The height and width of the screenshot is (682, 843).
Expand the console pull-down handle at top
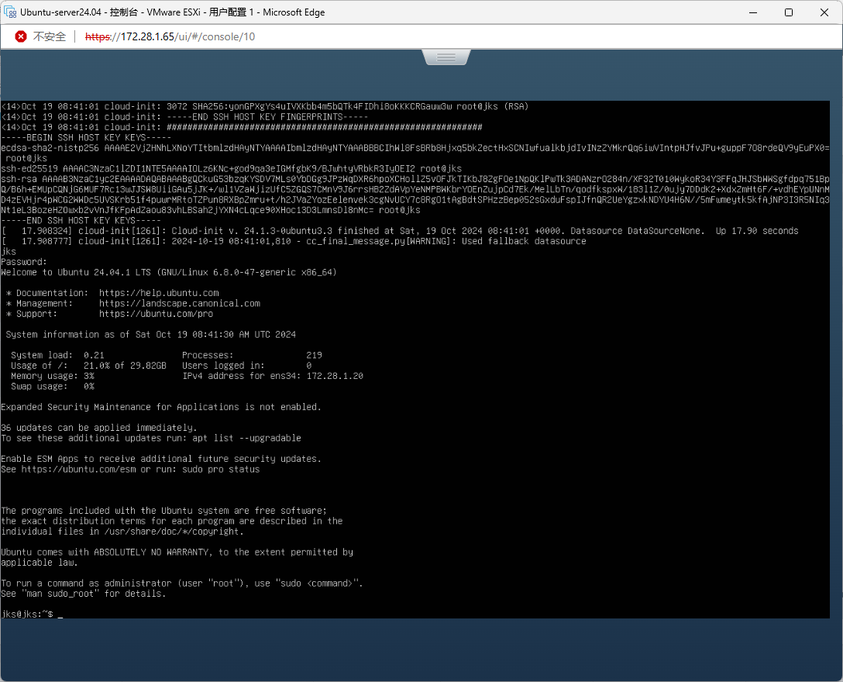coord(446,57)
